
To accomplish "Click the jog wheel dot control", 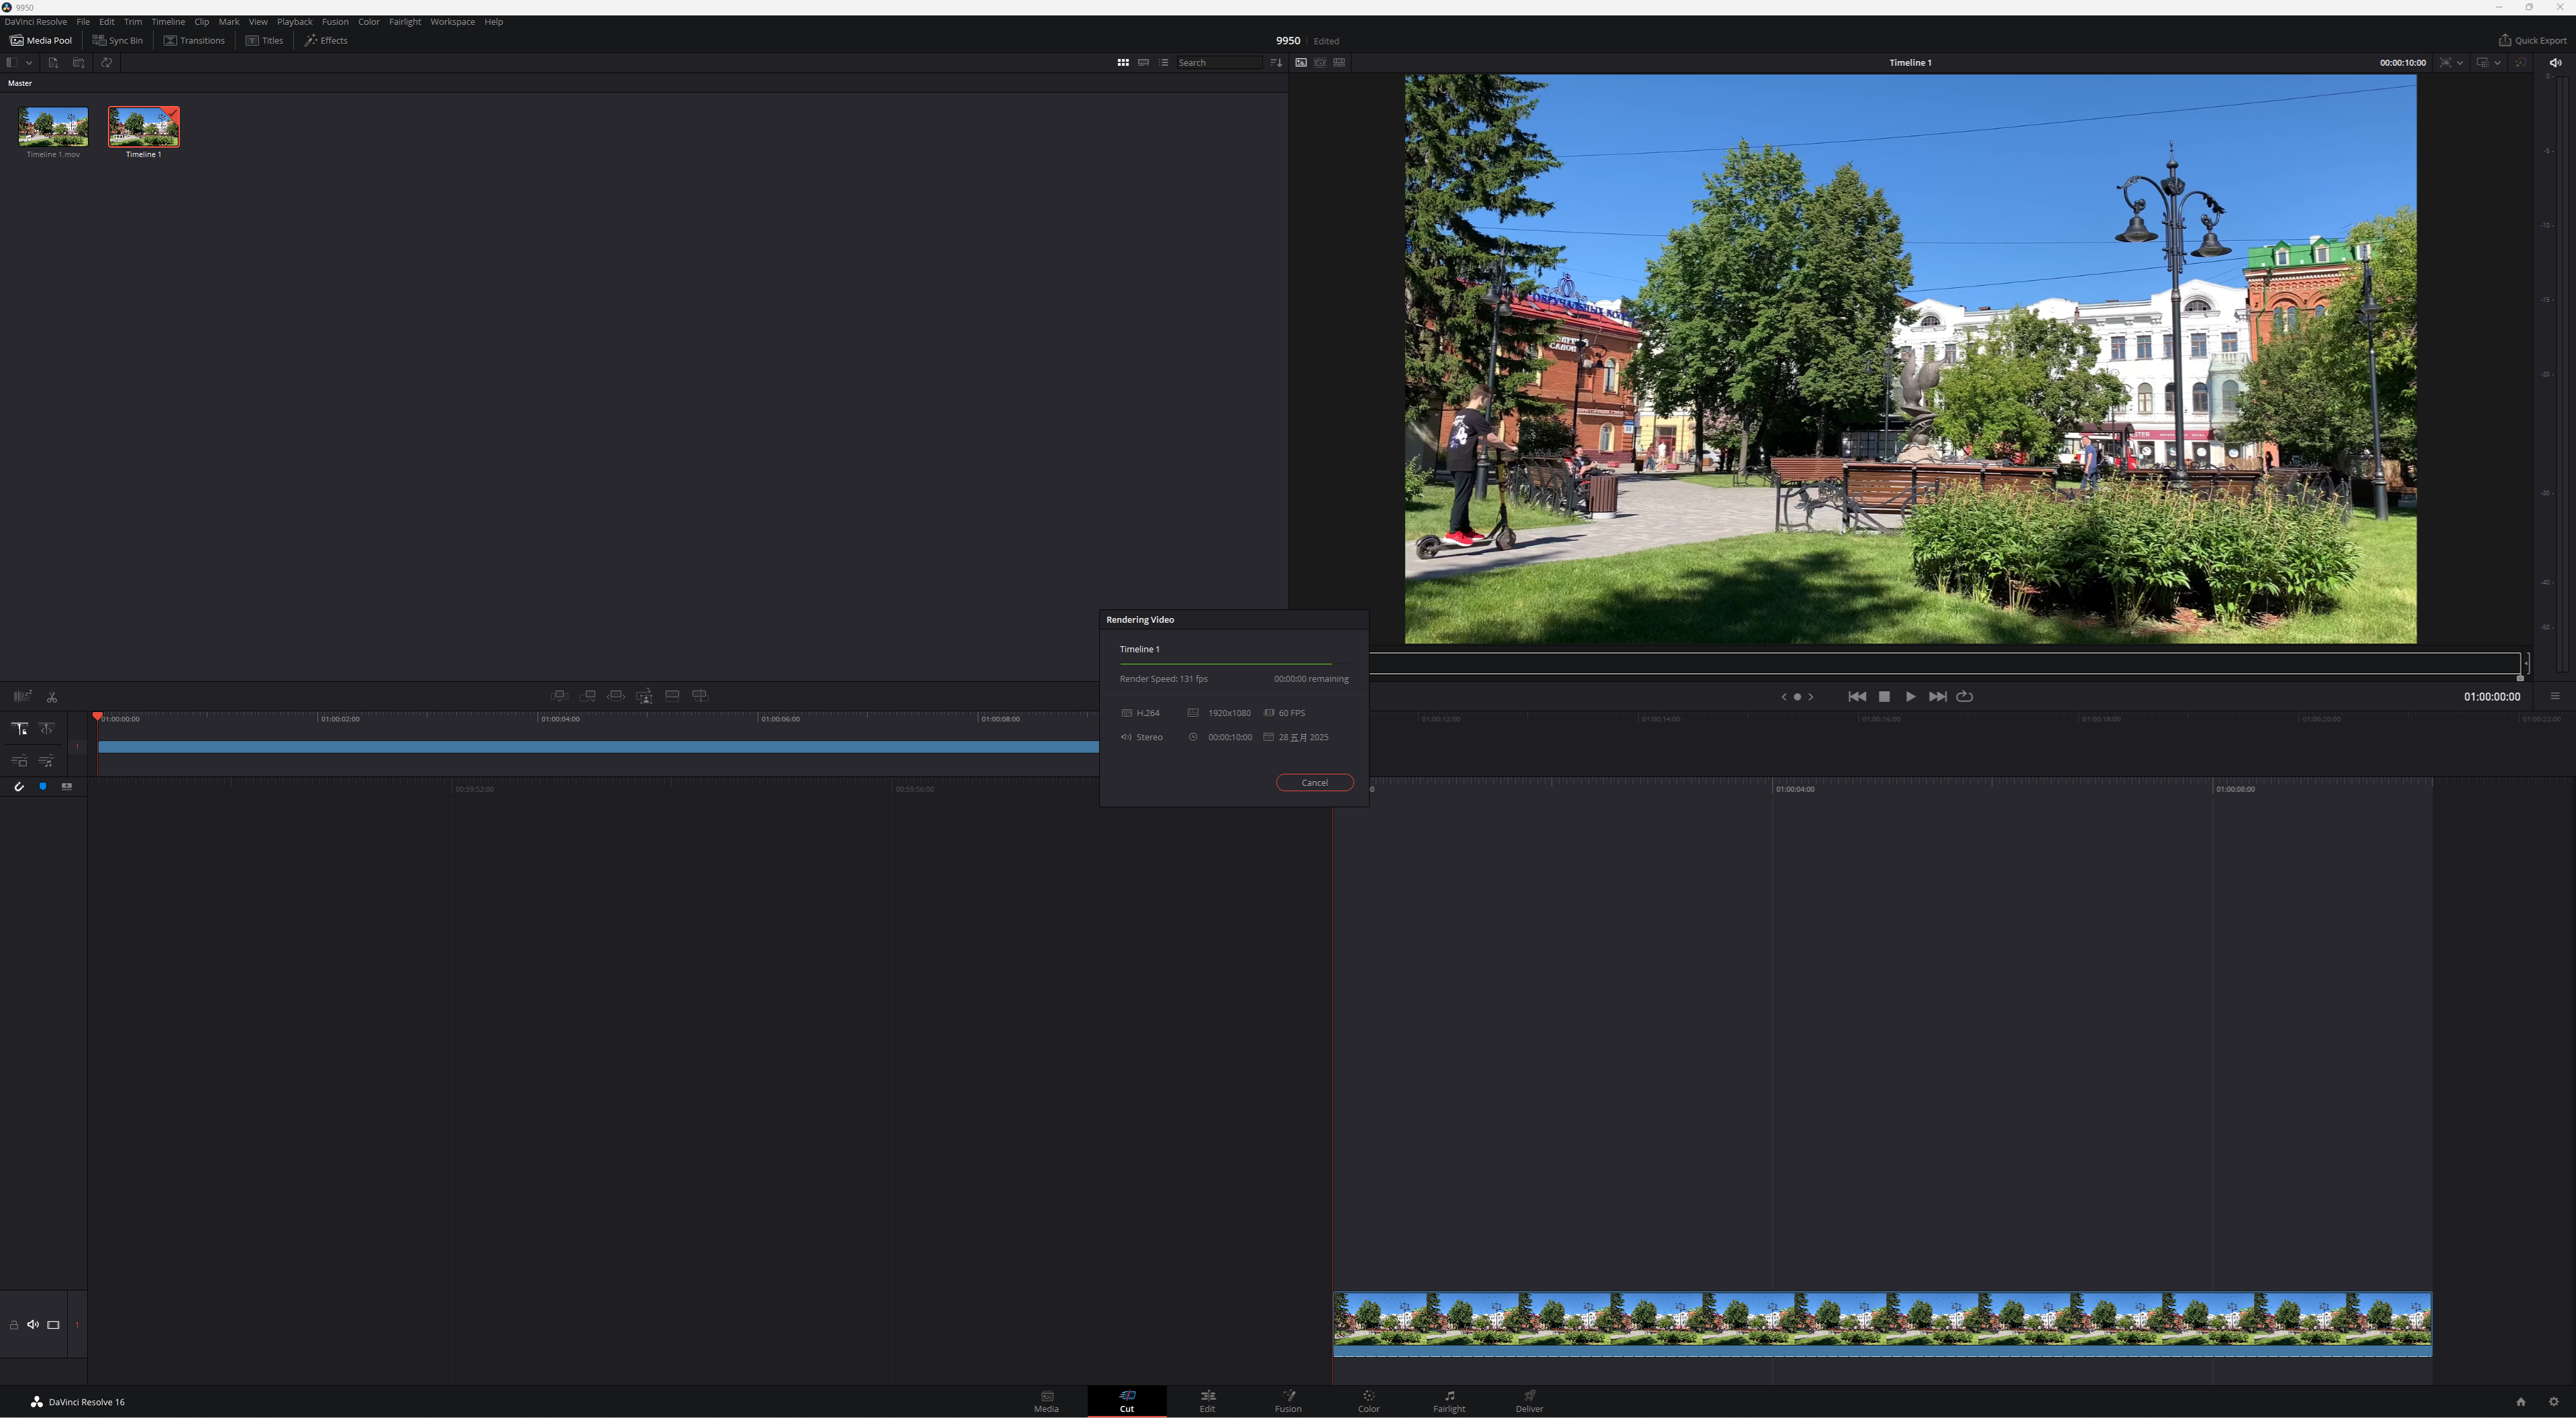I will [x=1797, y=697].
